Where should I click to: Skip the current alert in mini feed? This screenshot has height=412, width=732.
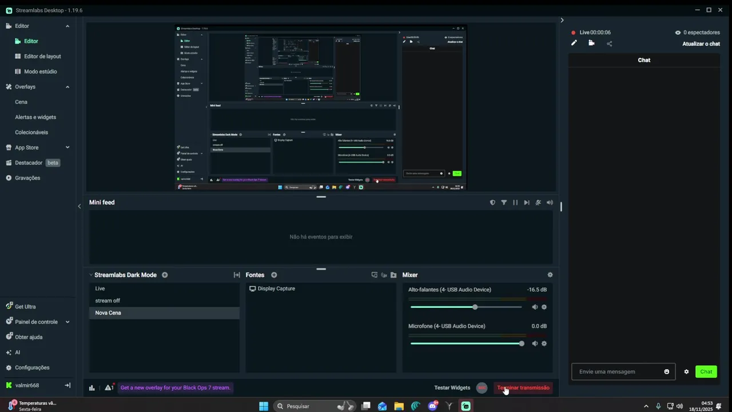(x=527, y=203)
